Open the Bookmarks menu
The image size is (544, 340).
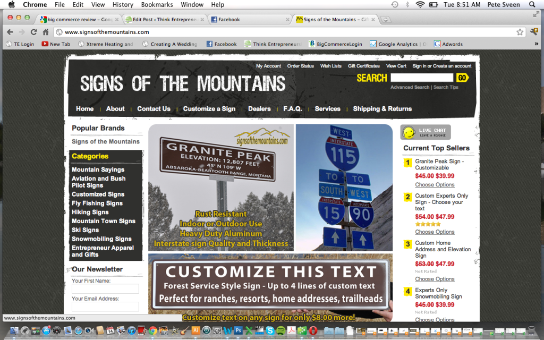pos(157,4)
